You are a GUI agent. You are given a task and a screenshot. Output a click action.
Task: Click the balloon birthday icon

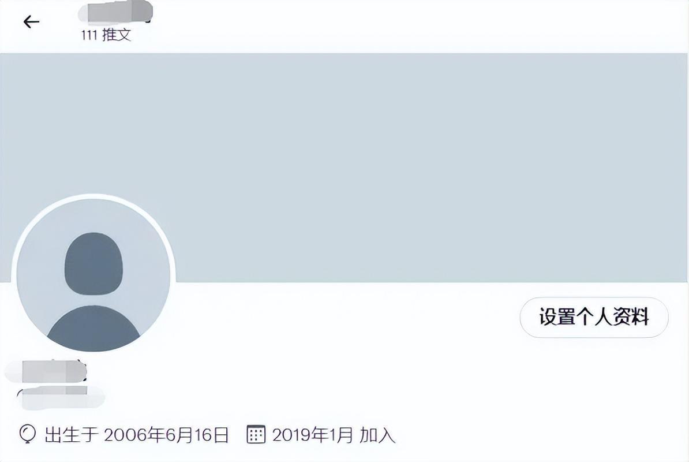27,434
